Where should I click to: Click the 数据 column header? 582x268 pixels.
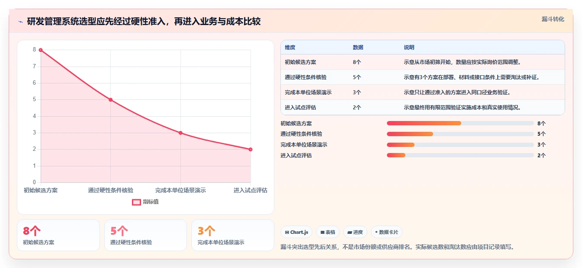click(358, 48)
